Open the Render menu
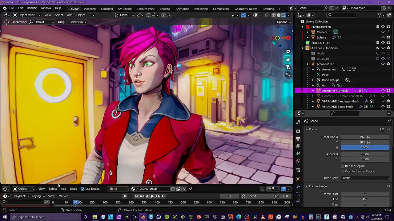This screenshot has width=394, height=221. point(32,8)
